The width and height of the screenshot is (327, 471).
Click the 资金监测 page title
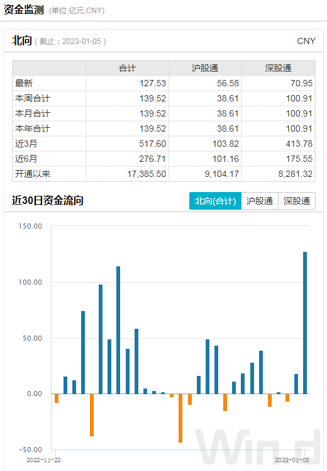coord(24,10)
